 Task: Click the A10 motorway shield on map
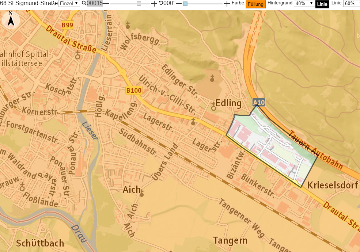[x=259, y=102]
